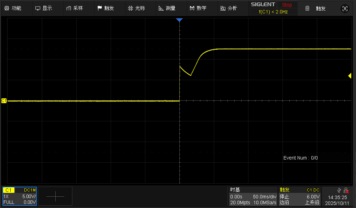This screenshot has width=356, height=208.
Task: Click the 2025/10/11 date display
Action: coord(337,203)
